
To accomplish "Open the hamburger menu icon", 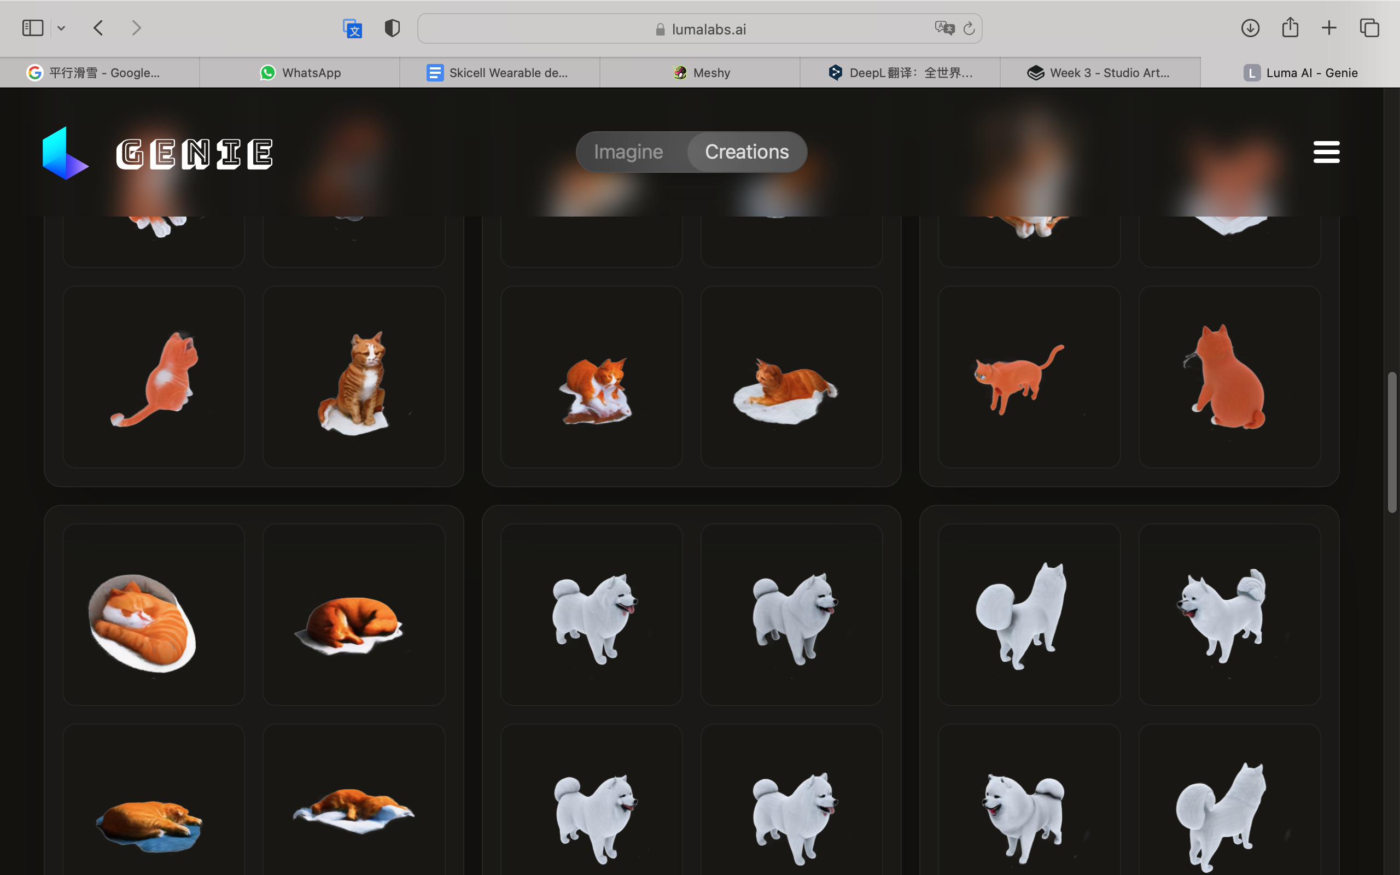I will click(x=1326, y=152).
